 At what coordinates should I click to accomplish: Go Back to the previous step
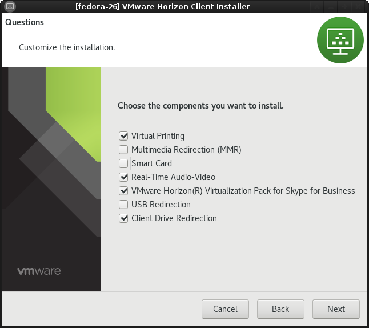(280, 309)
